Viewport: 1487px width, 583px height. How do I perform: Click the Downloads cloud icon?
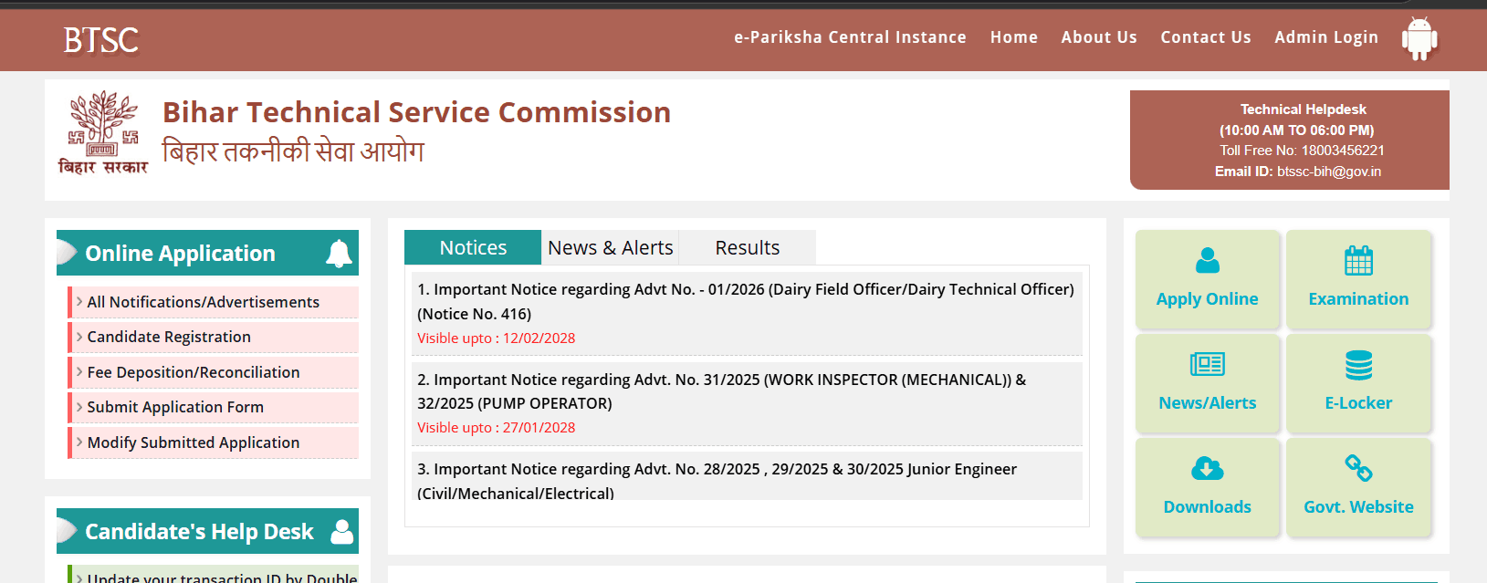[1207, 469]
